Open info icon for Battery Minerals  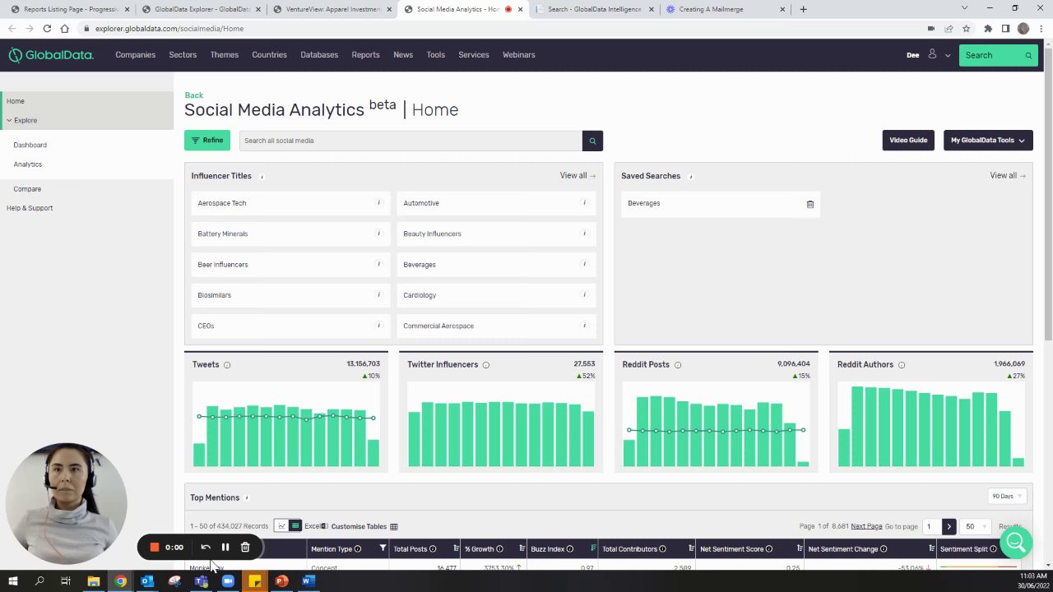tap(378, 234)
